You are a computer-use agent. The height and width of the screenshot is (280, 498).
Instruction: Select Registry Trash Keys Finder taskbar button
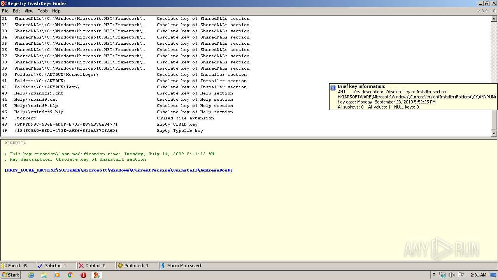point(97,275)
